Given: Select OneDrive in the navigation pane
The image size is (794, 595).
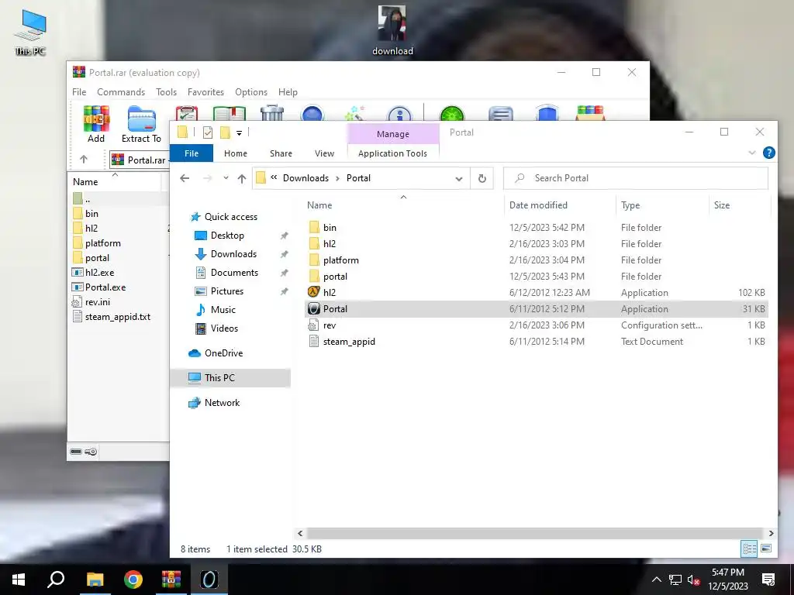Looking at the screenshot, I should [223, 353].
